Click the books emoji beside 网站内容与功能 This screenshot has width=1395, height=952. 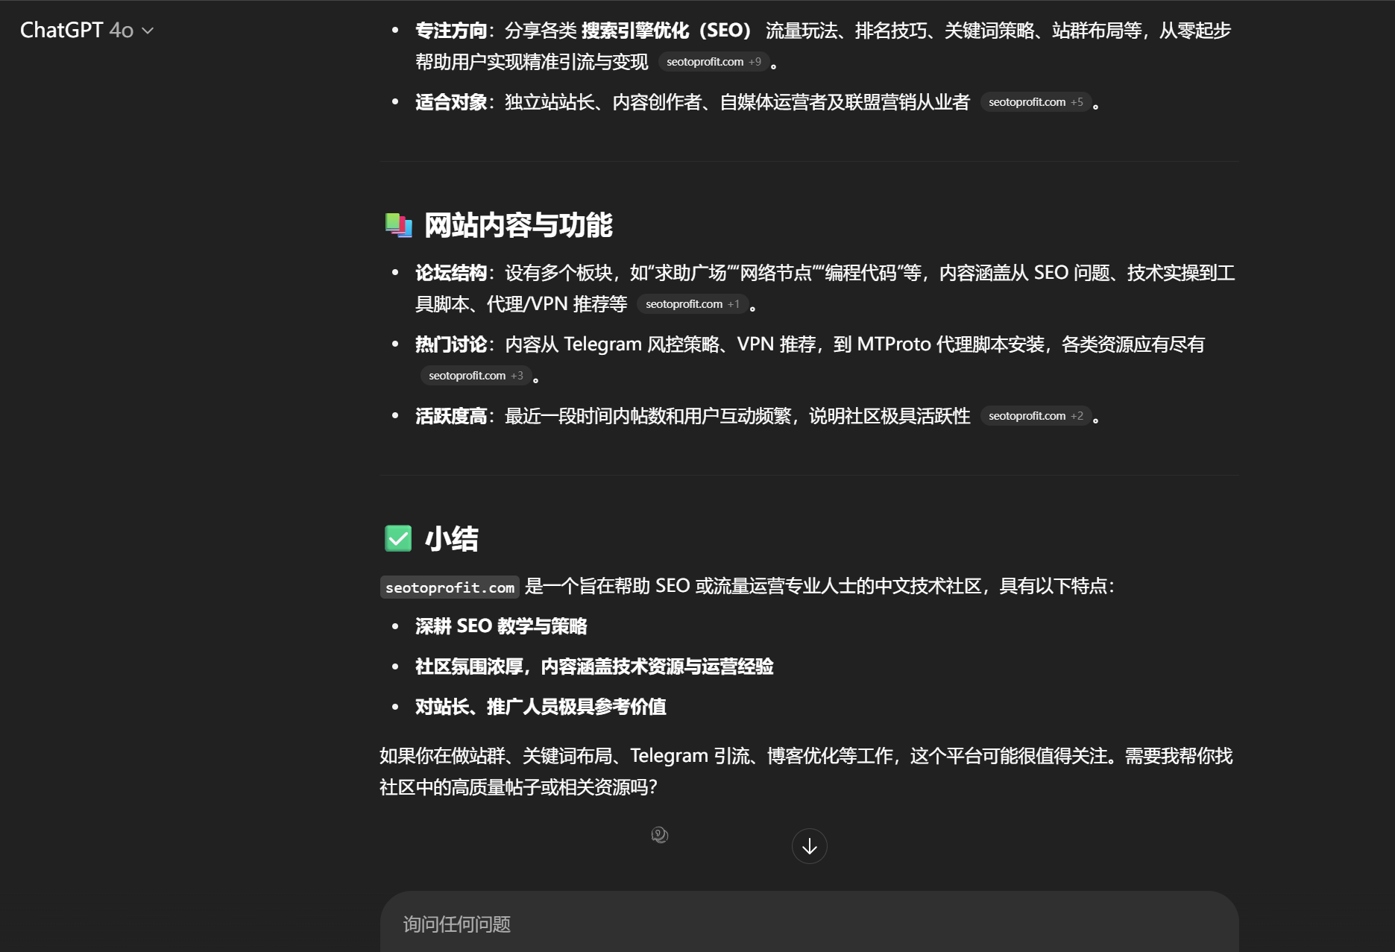(x=398, y=224)
